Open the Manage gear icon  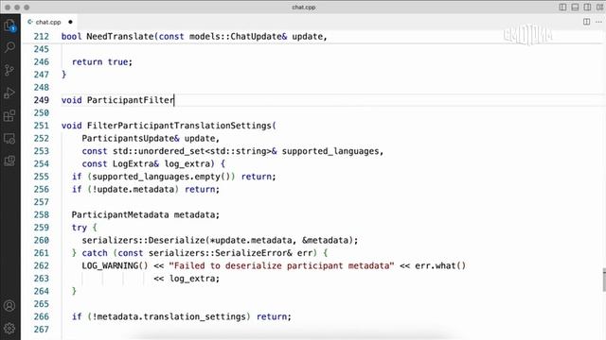click(9, 329)
